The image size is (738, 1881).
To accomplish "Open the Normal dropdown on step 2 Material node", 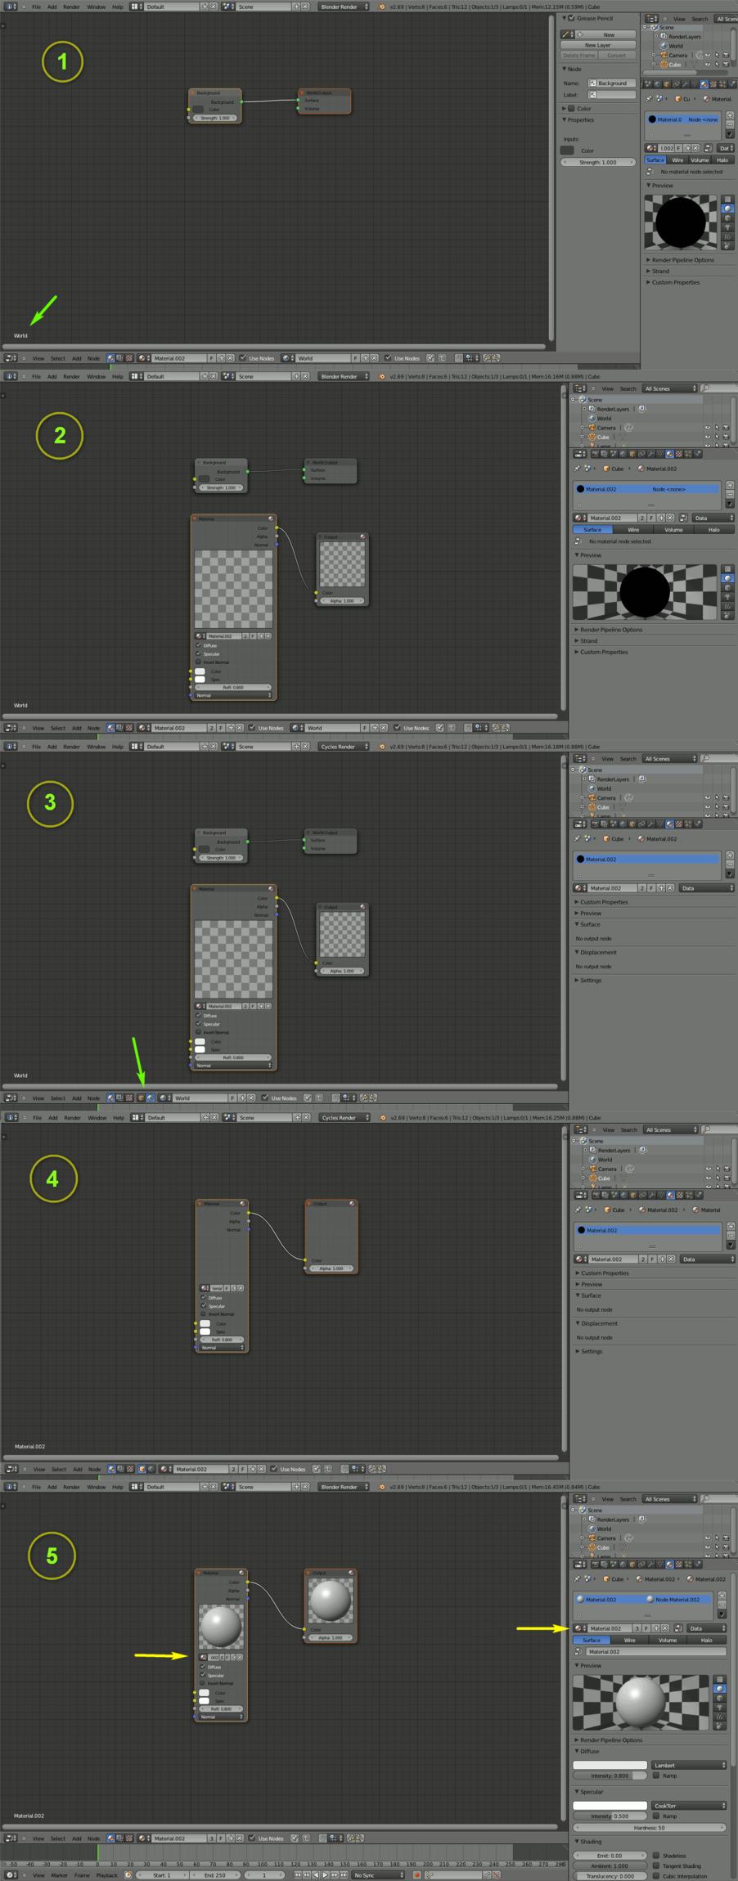I will tap(233, 695).
